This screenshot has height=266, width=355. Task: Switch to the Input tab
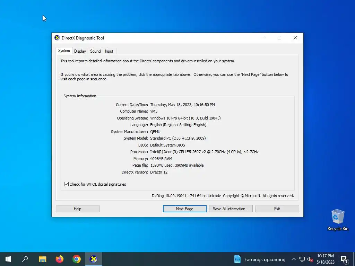click(109, 51)
